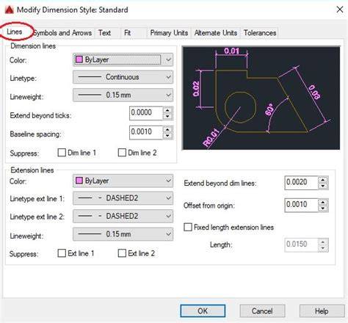Click the AutoCAD logo icon in title bar
The image size is (348, 323).
10,10
